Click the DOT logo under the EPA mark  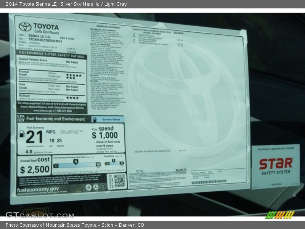(21, 120)
